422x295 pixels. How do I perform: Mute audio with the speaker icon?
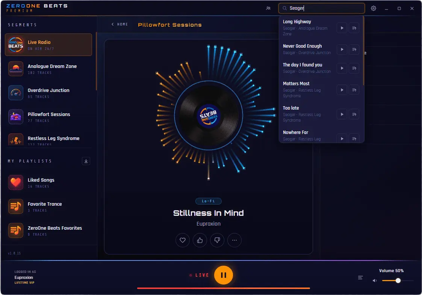(x=374, y=280)
